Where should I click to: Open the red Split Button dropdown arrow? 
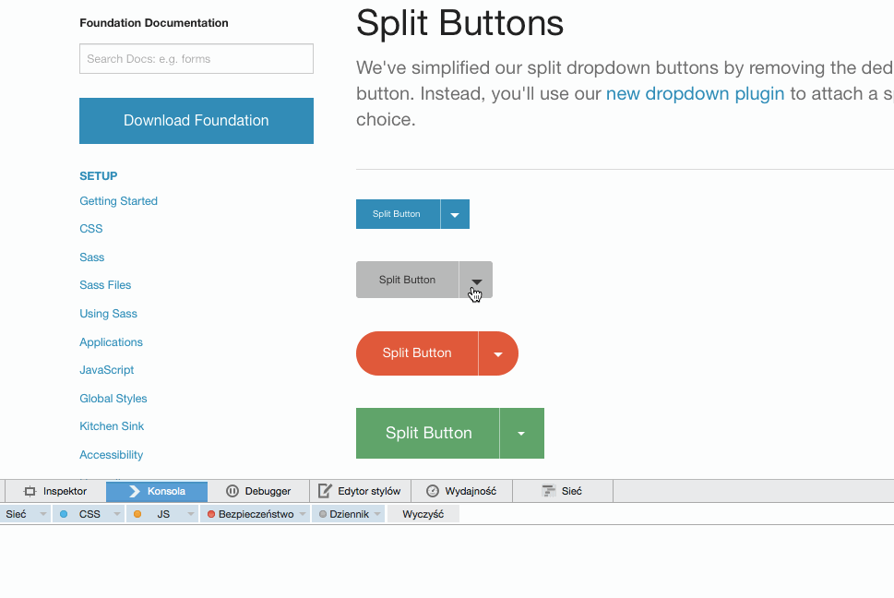497,353
